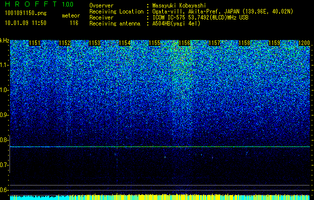The image size is (314, 200).
Task: Click the 1151 time marker
Action: click(x=34, y=43)
